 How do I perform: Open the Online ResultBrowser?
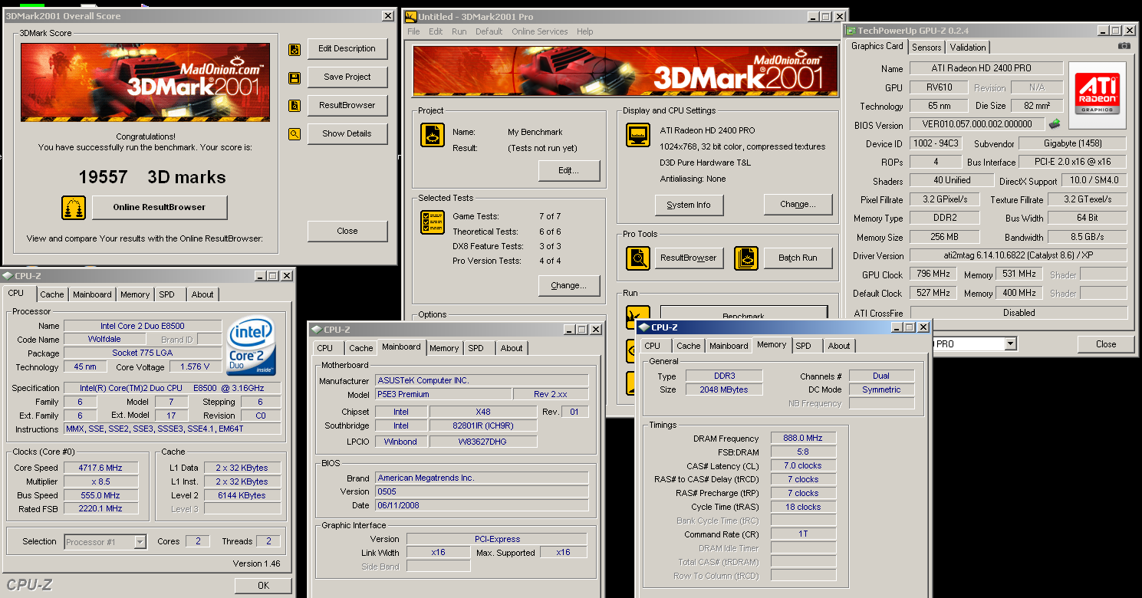[160, 207]
